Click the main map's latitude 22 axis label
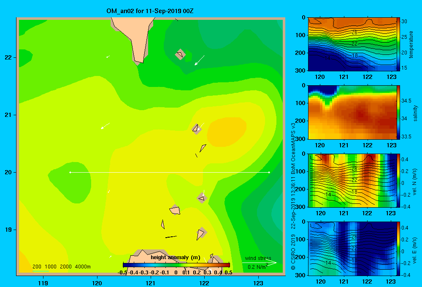This screenshot has height=287, width=422. (8, 58)
